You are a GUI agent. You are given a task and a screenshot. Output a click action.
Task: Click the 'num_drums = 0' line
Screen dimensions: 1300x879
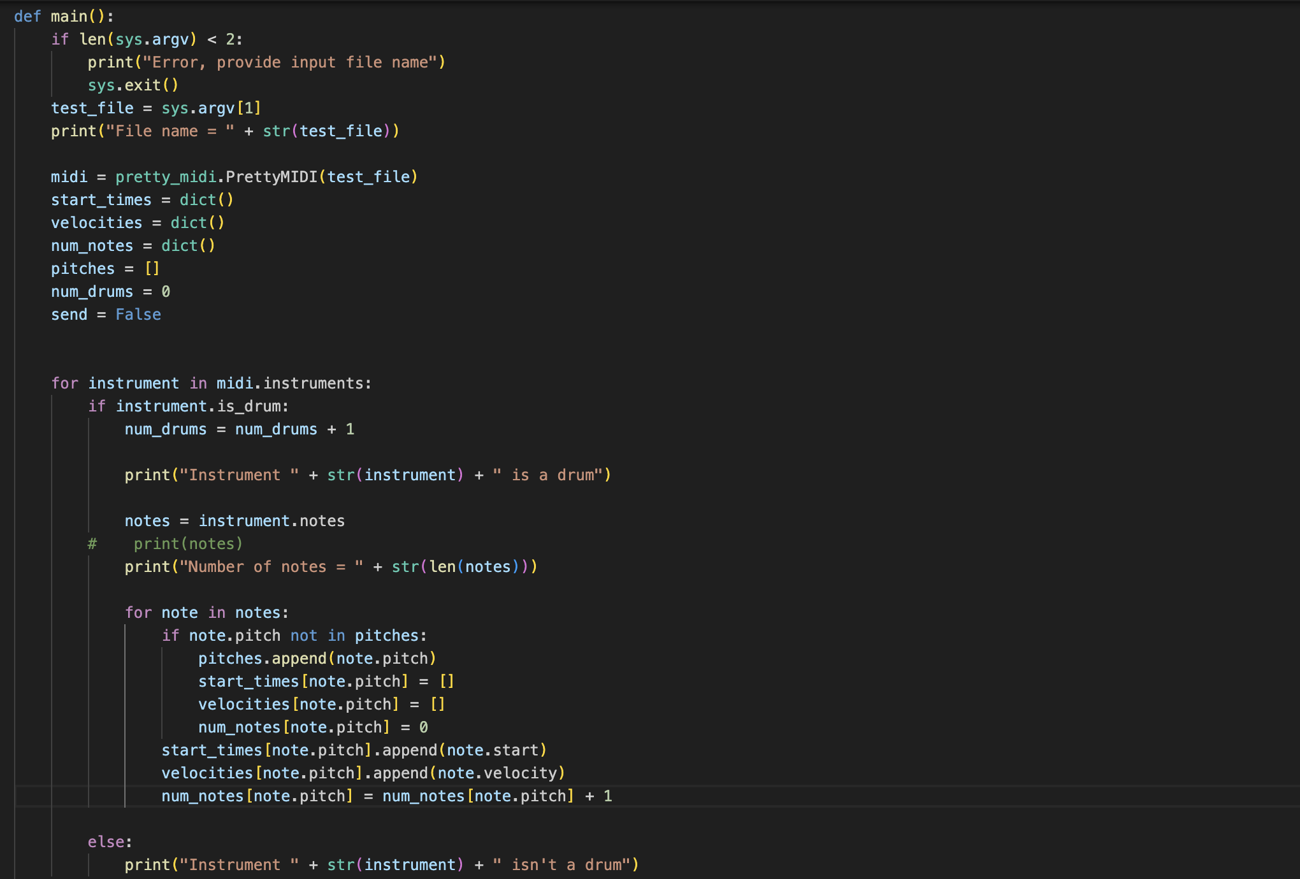[x=110, y=292]
